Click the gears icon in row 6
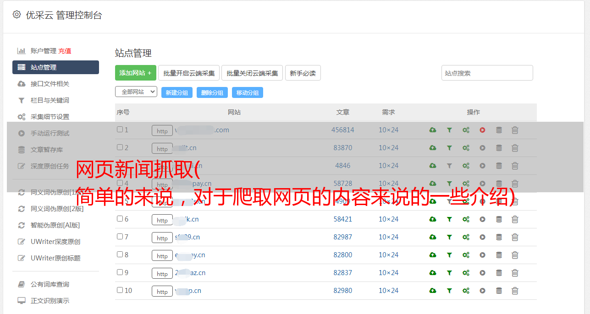This screenshot has height=314, width=590. point(466,219)
